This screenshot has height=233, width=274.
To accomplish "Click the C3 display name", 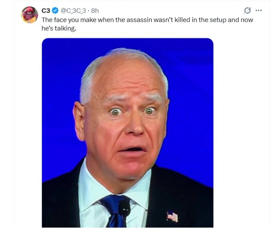I will point(46,11).
